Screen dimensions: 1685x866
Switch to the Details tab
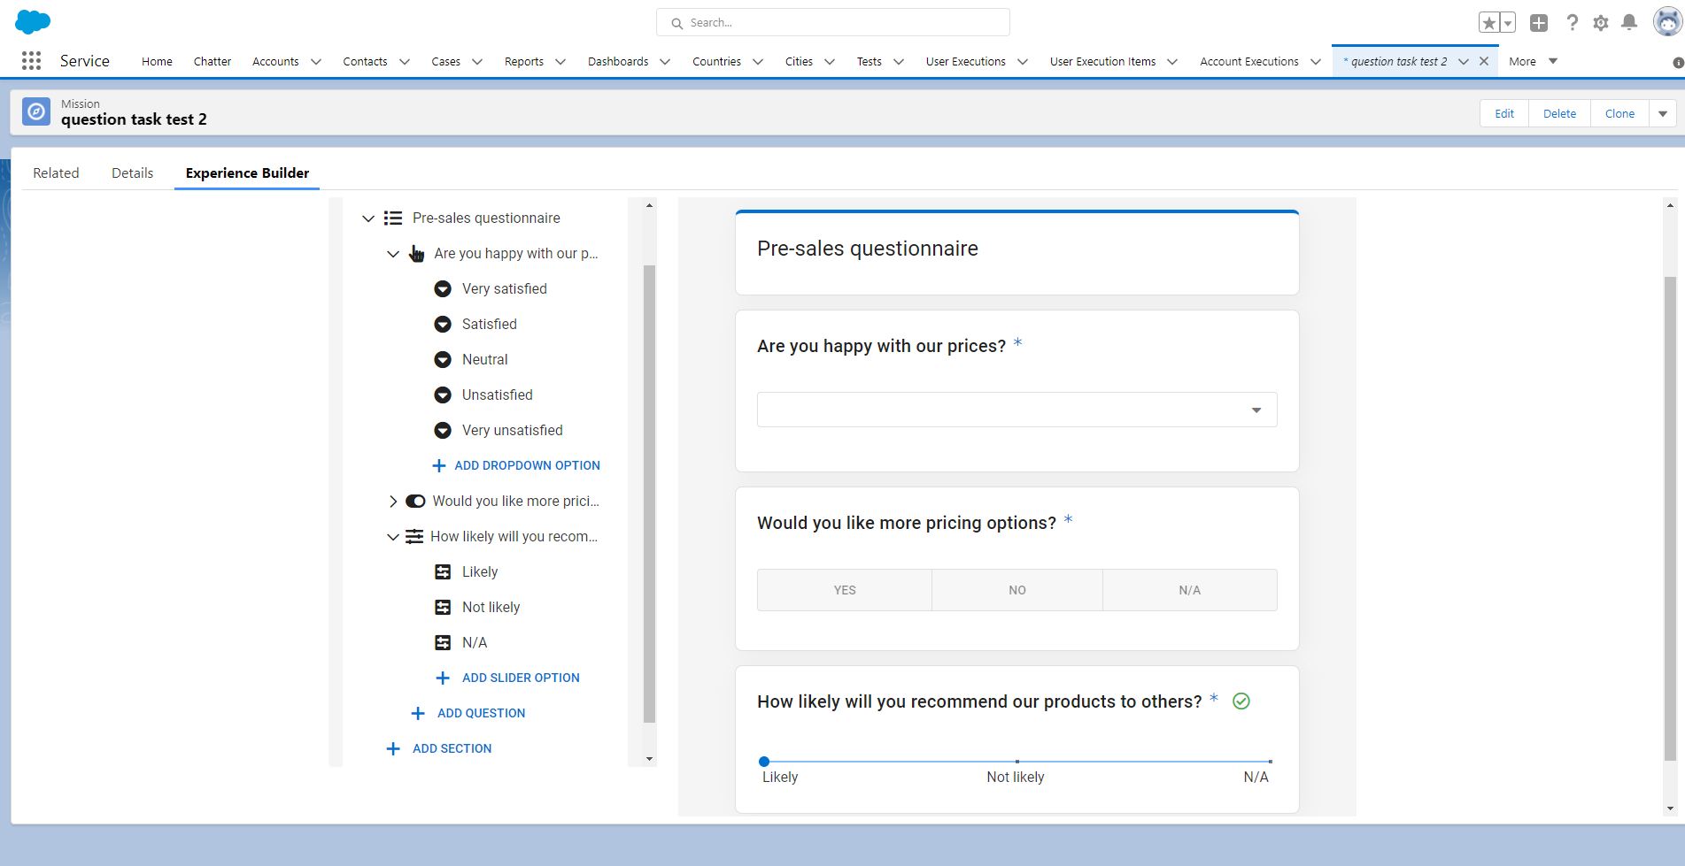point(132,173)
